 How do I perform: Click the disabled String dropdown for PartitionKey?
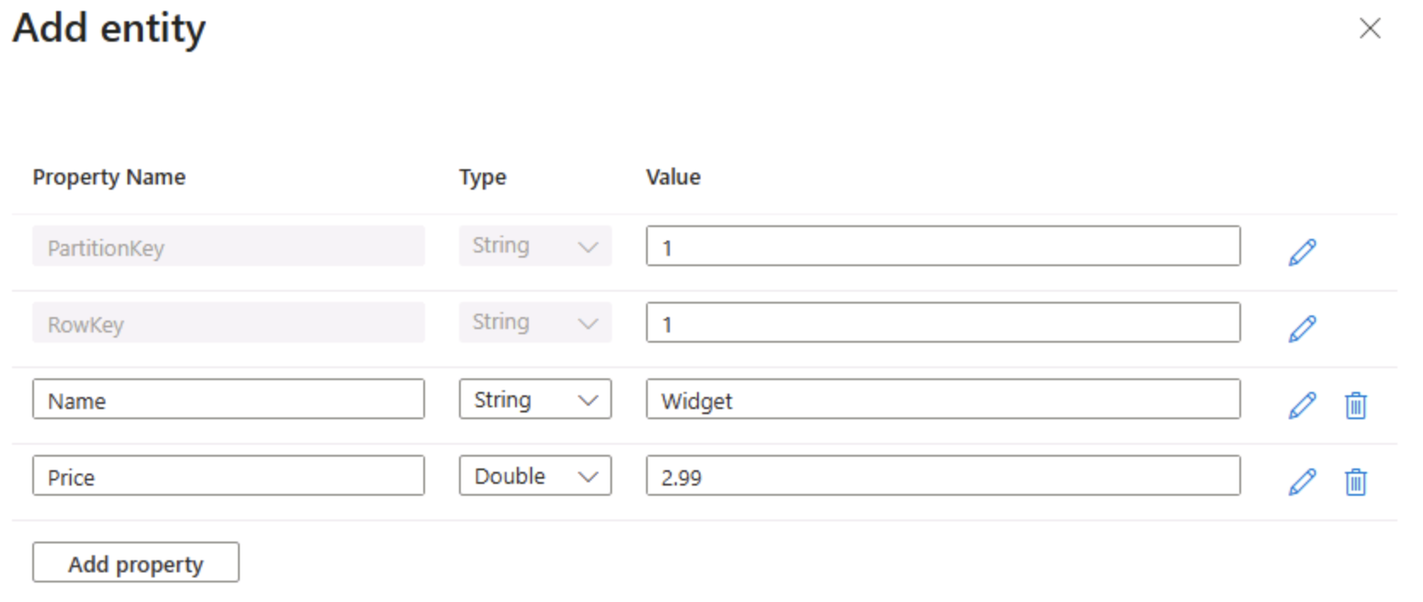point(535,246)
